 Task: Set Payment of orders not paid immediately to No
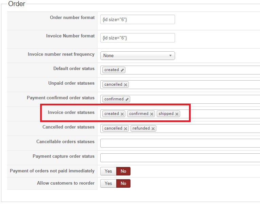tap(123, 171)
